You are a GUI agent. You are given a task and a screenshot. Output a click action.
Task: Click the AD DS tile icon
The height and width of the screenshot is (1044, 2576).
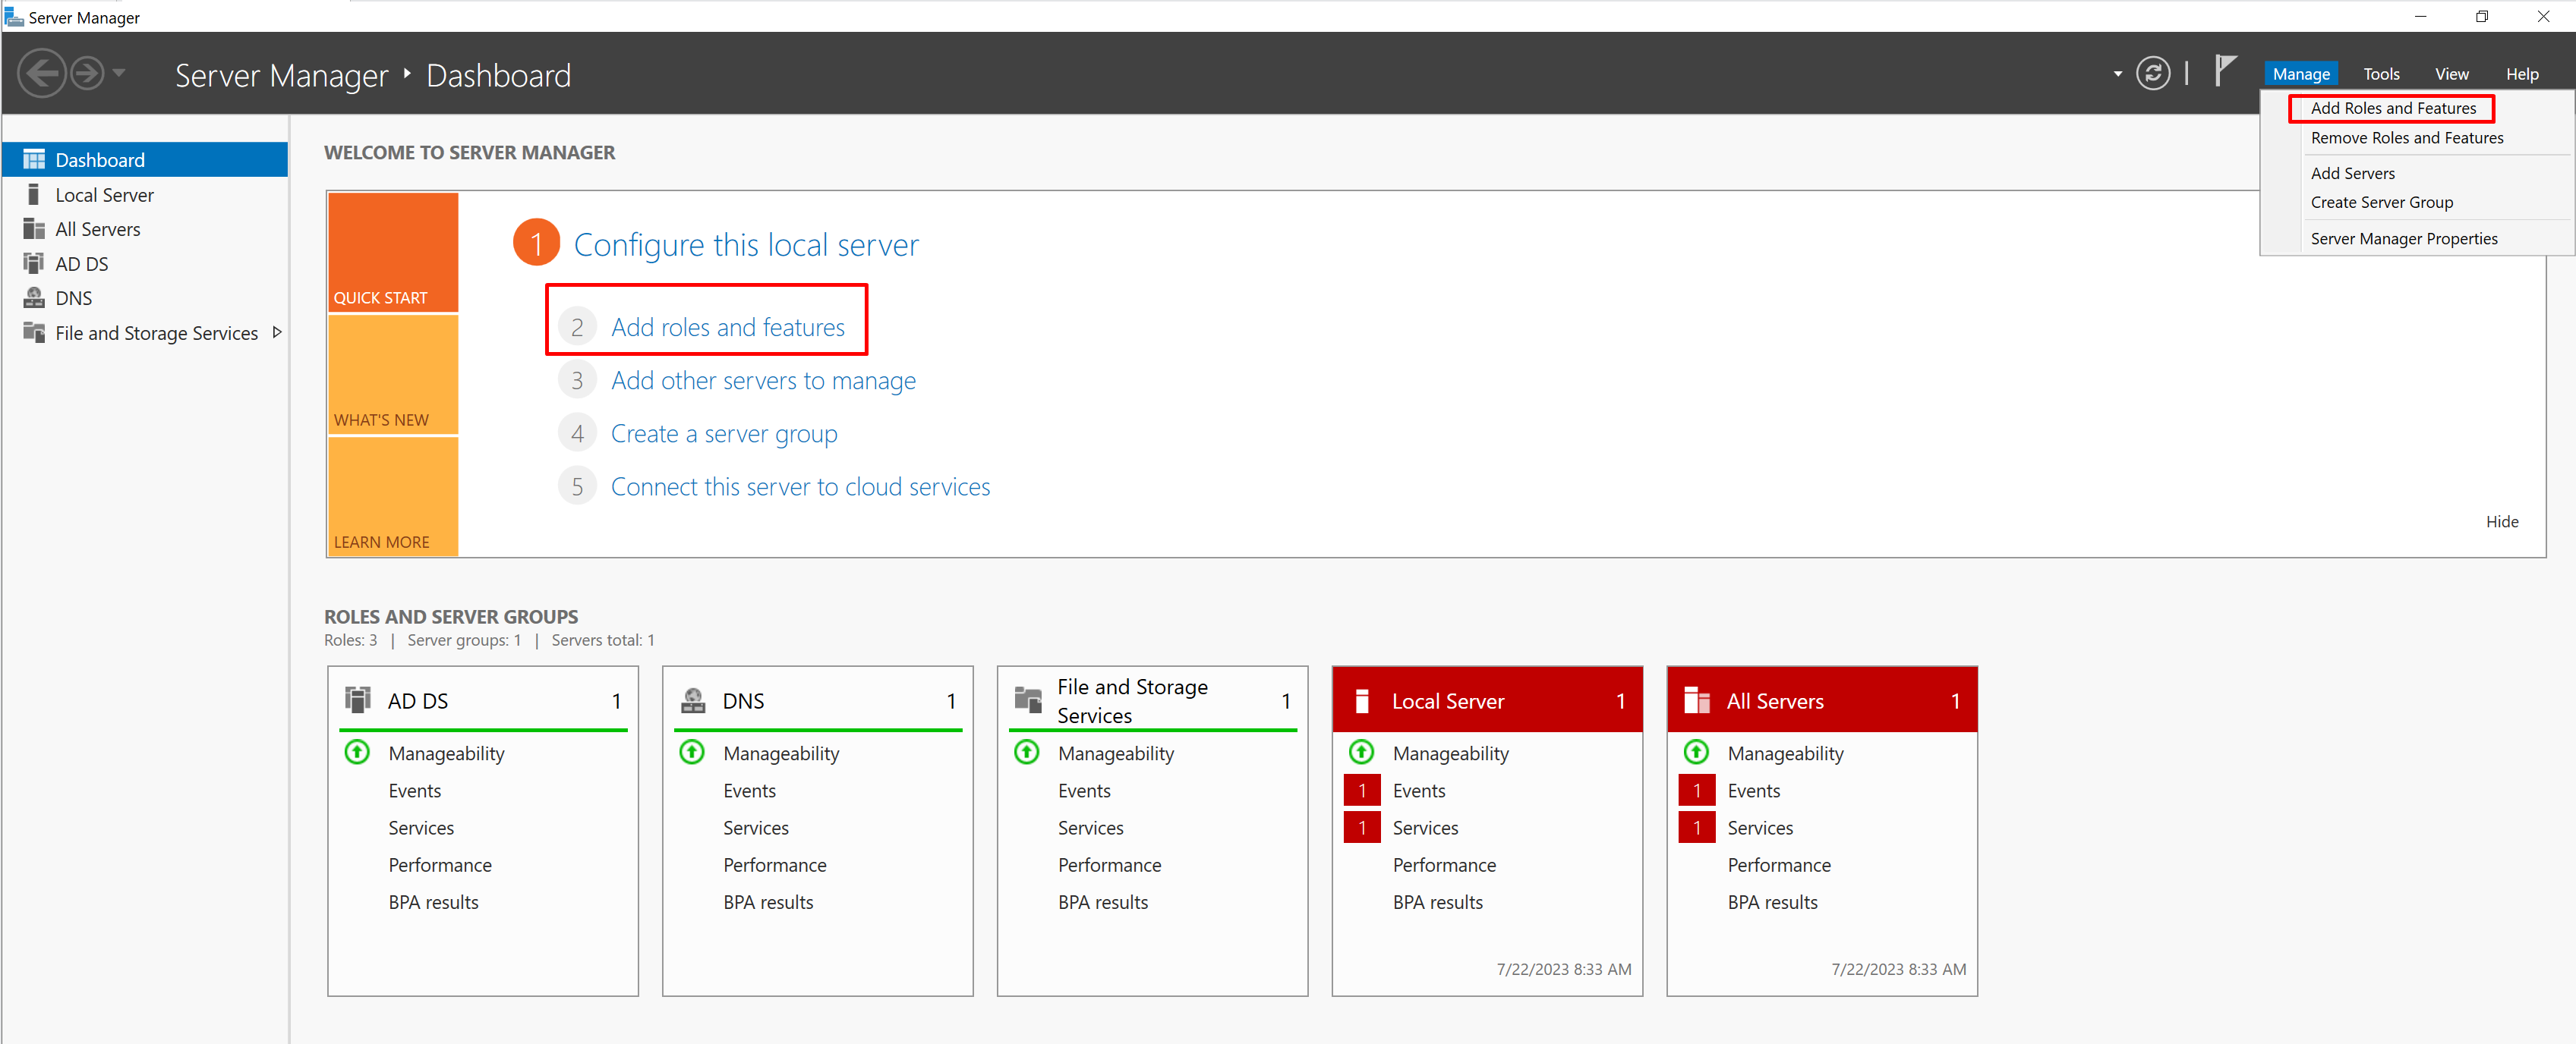[358, 700]
